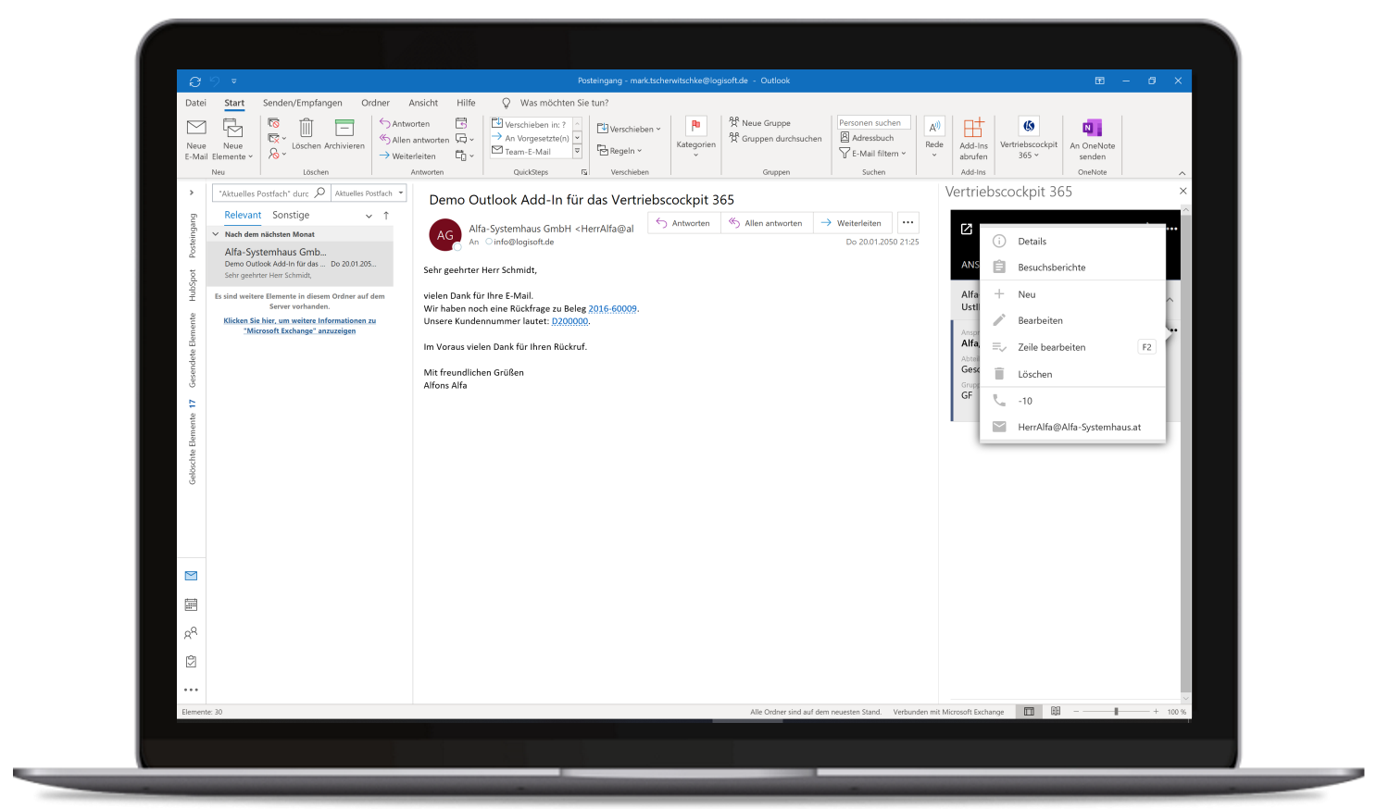Viewport: 1389px width, 809px height.
Task: Open the Datei tab
Action: click(x=195, y=103)
